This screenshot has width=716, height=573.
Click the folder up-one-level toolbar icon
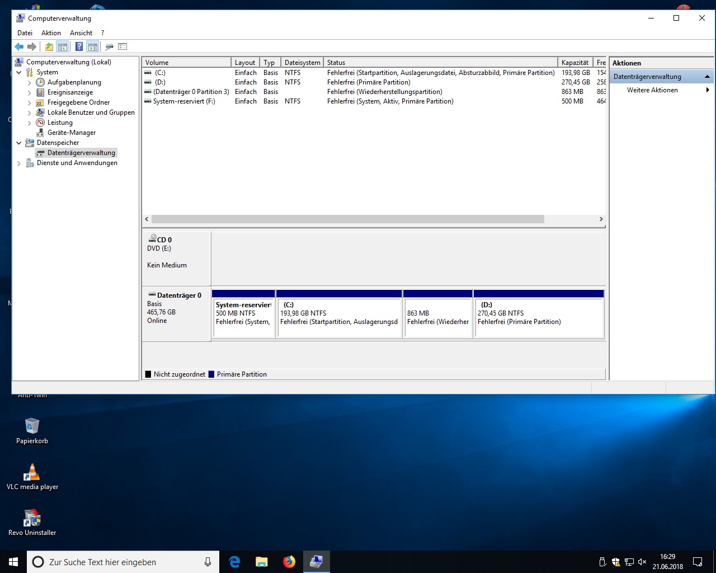click(49, 47)
